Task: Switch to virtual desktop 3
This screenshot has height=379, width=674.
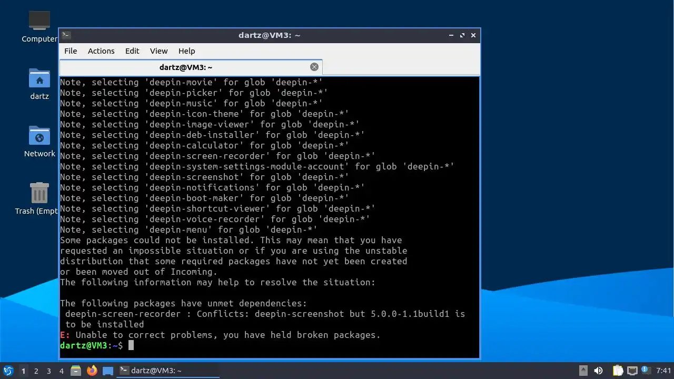Action: tap(48, 371)
